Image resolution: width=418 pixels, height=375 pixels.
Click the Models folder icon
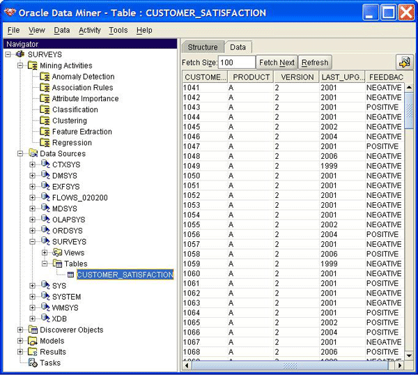point(33,341)
